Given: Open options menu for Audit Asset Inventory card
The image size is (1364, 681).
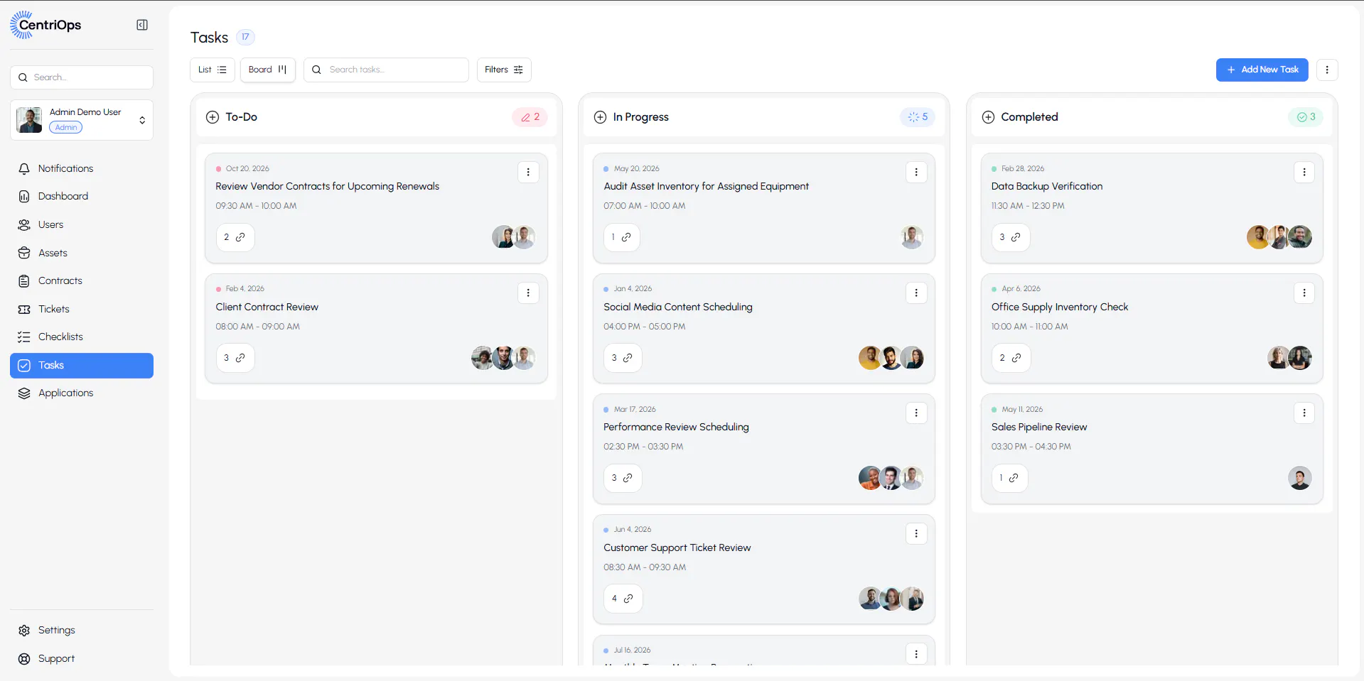Looking at the screenshot, I should (x=916, y=172).
